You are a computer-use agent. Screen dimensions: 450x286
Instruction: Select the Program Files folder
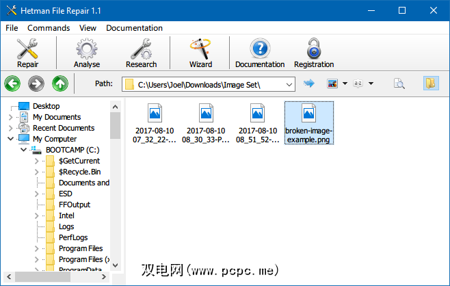(x=81, y=248)
